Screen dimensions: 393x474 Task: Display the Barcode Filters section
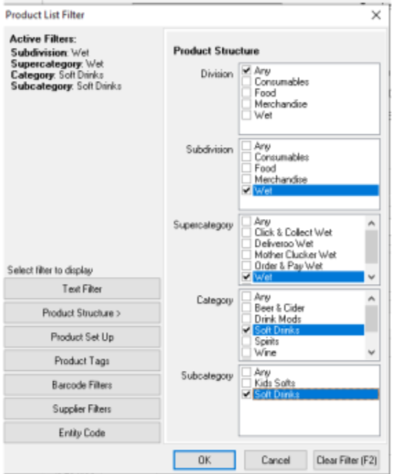82,385
